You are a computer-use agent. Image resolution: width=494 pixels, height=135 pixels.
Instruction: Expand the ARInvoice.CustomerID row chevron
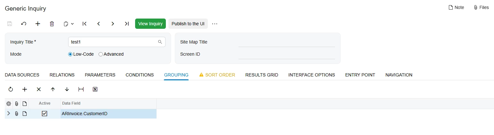click(x=9, y=113)
